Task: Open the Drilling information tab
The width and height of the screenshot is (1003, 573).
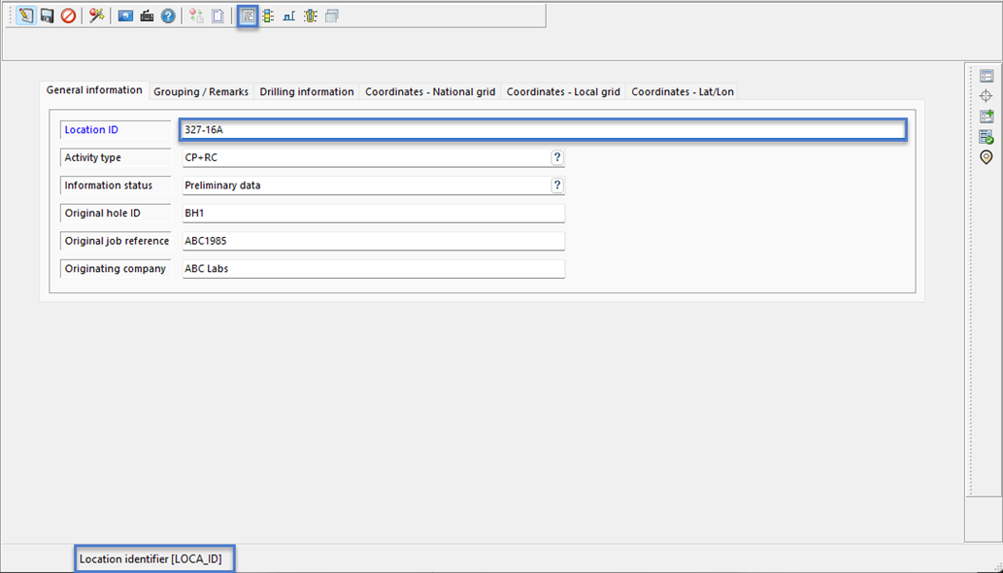Action: [307, 92]
